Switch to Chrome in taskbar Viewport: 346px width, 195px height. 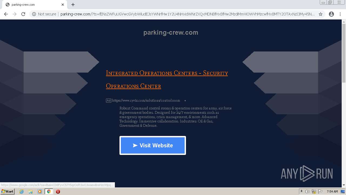pyautogui.click(x=49, y=191)
